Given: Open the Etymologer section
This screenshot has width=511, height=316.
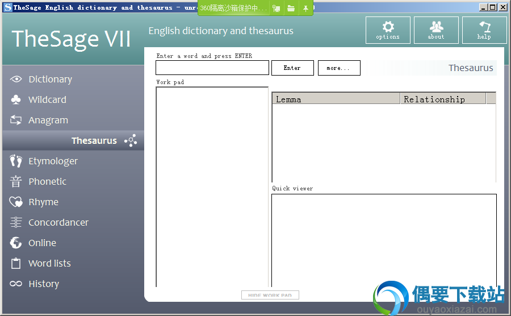Looking at the screenshot, I should point(53,161).
